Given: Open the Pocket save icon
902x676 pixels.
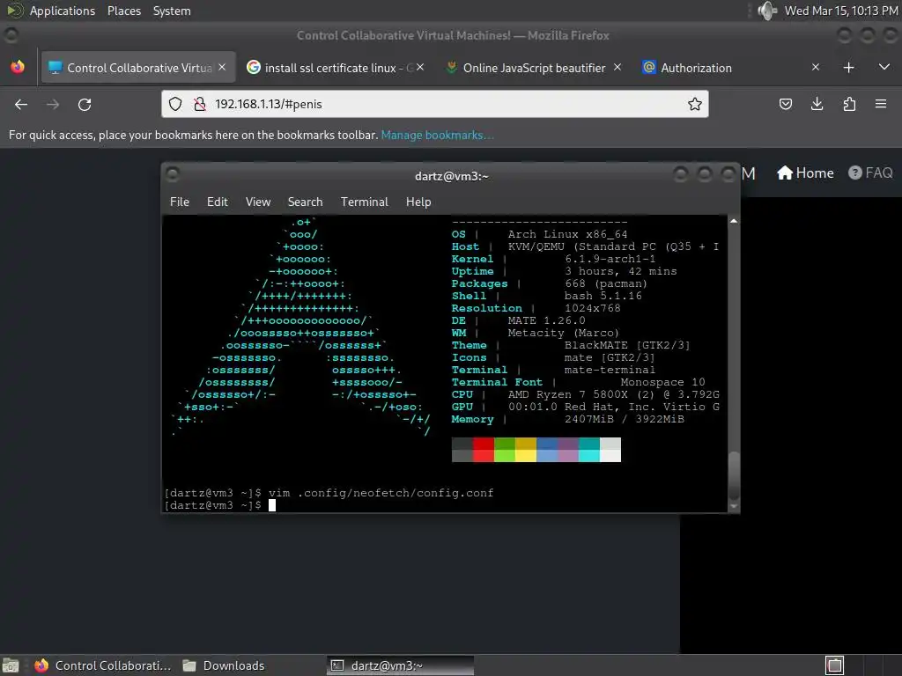Looking at the screenshot, I should point(785,104).
